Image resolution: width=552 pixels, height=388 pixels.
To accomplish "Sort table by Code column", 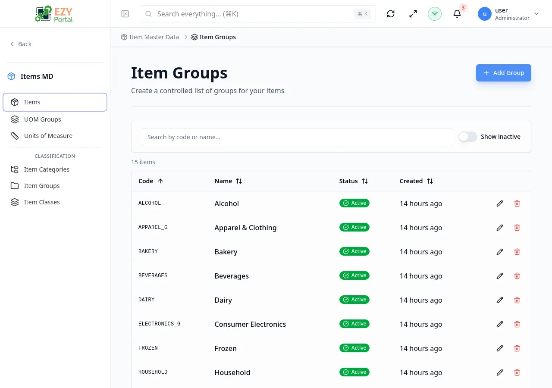I will (x=151, y=181).
